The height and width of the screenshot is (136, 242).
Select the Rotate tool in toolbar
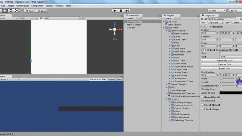click(11, 11)
